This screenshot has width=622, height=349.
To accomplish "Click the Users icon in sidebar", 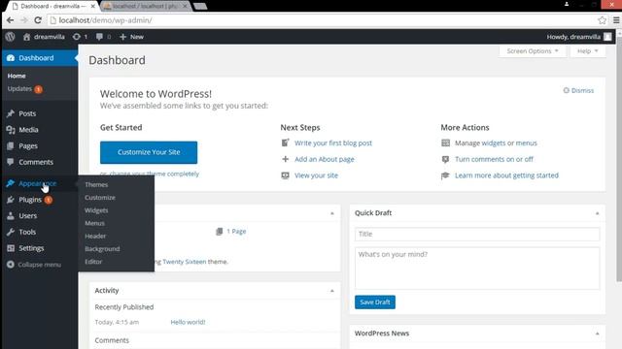I will (x=11, y=216).
